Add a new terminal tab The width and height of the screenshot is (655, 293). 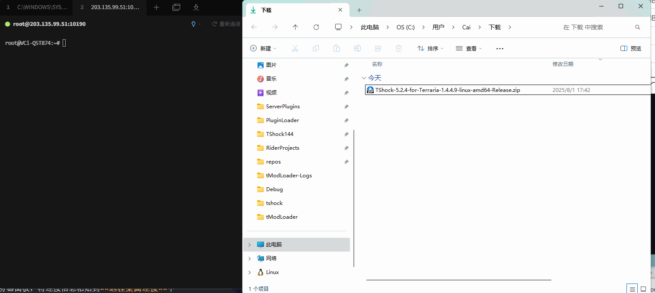coord(156,7)
